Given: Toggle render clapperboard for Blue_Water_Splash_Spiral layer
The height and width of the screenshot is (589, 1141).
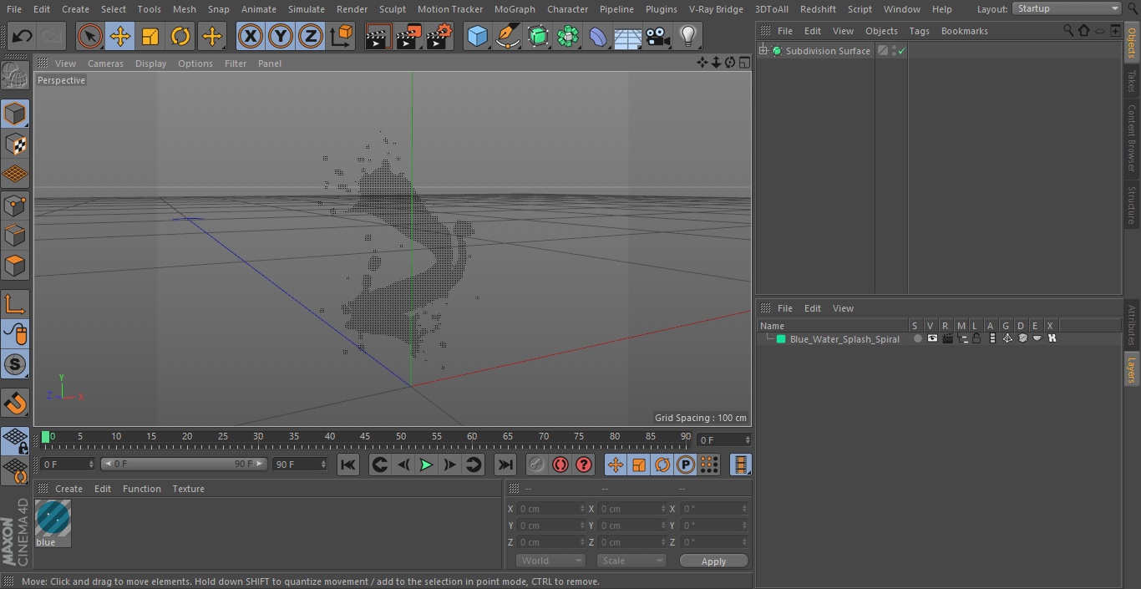Looking at the screenshot, I should coord(947,338).
